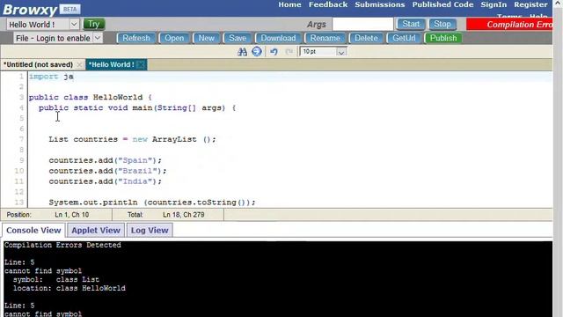563x317 pixels.
Task: Open the File - Login to enable dropdown
Action: [98, 38]
